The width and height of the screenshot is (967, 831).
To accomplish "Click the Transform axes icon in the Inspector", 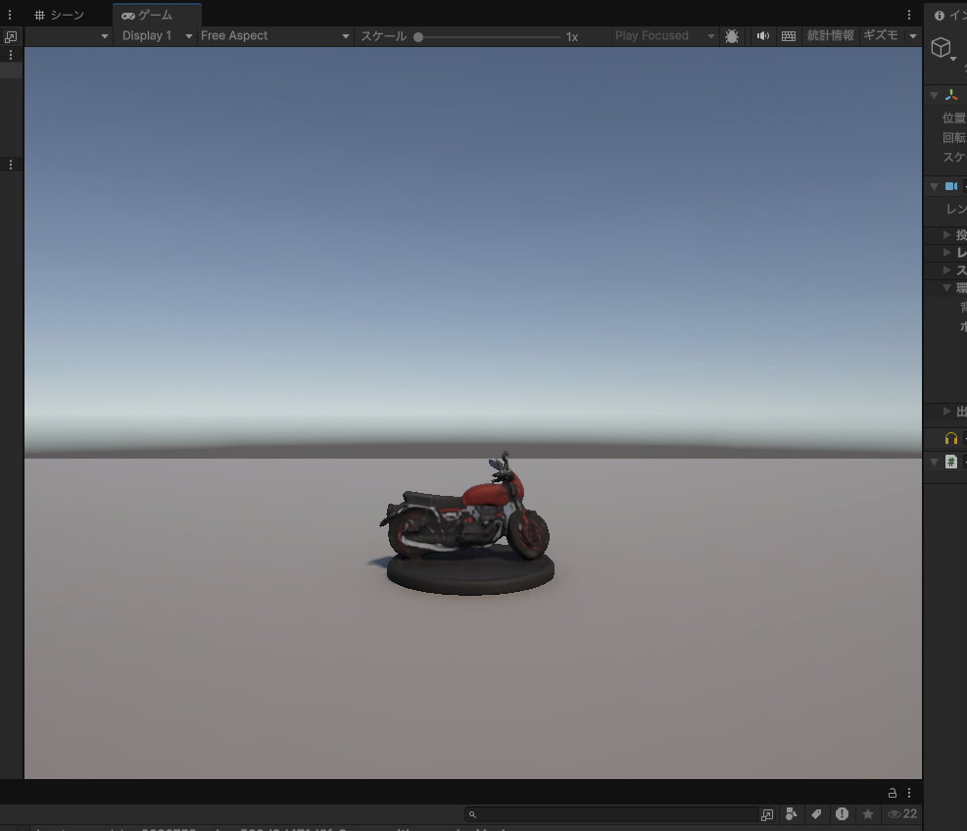I will click(x=949, y=94).
